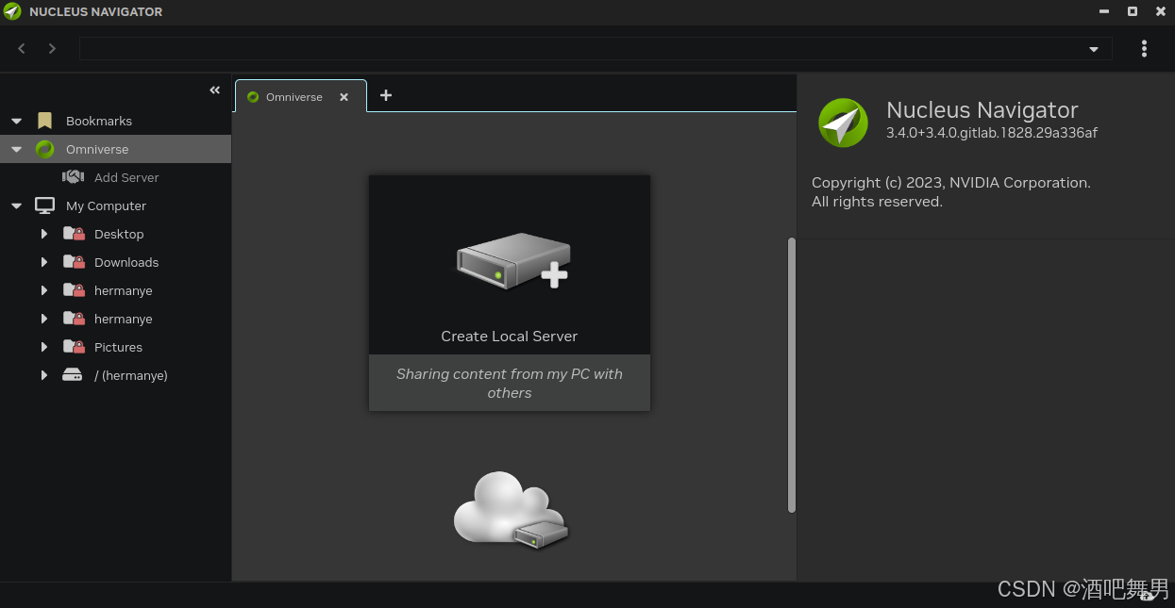1175x608 pixels.
Task: Open the address bar history dropdown
Action: coord(1094,49)
